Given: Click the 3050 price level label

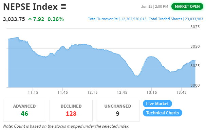Looking at the screenshot, I should pos(195,46).
